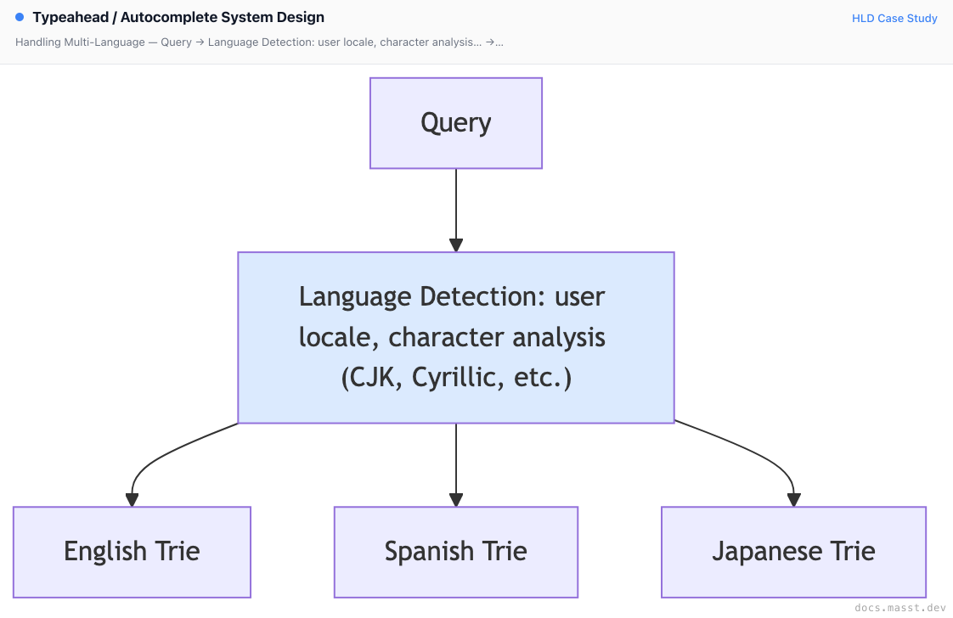Click the Typeahead / Autocomplete System Design title
The height and width of the screenshot is (618, 953).
click(x=178, y=18)
